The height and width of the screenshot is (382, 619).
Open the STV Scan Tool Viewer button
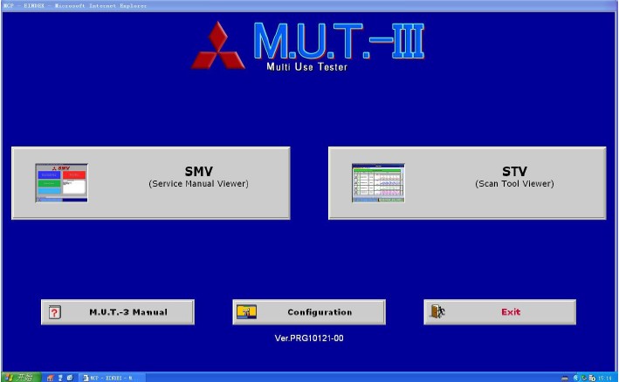[467, 183]
